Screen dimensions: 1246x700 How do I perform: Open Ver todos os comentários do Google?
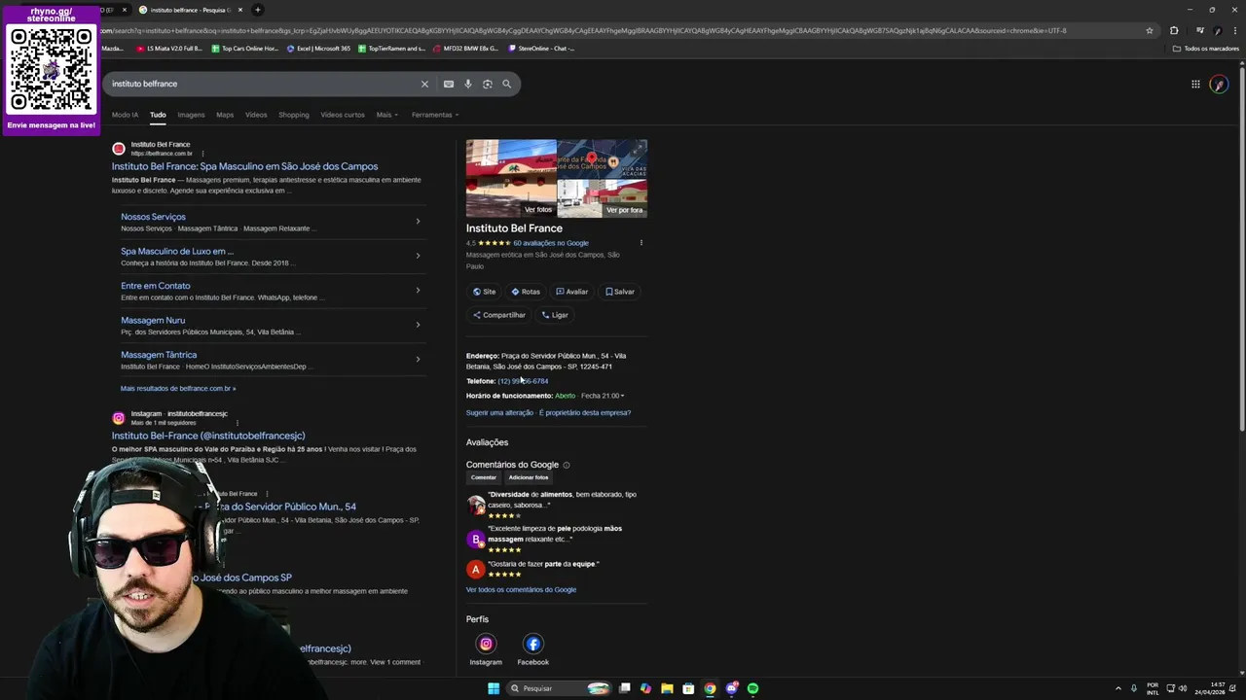point(521,590)
